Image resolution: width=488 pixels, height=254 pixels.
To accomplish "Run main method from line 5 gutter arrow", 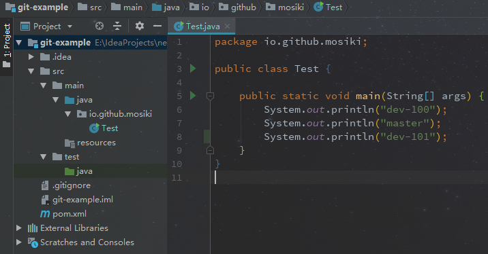I will coord(193,96).
